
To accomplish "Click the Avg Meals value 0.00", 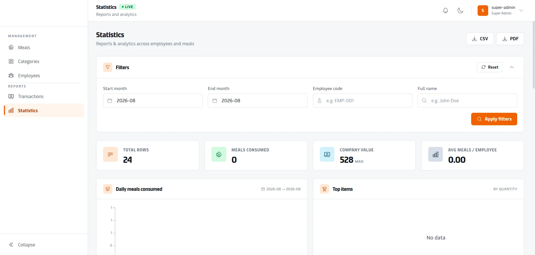I will [457, 160].
